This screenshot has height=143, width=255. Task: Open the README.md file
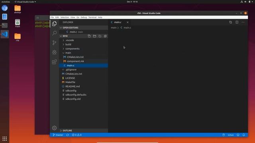click(x=83, y=87)
